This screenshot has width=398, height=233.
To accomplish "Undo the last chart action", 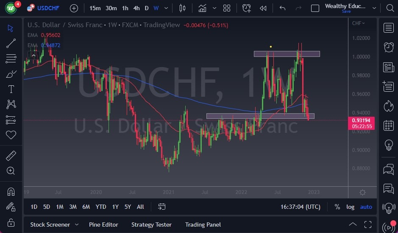I will pyautogui.click(x=282, y=8).
